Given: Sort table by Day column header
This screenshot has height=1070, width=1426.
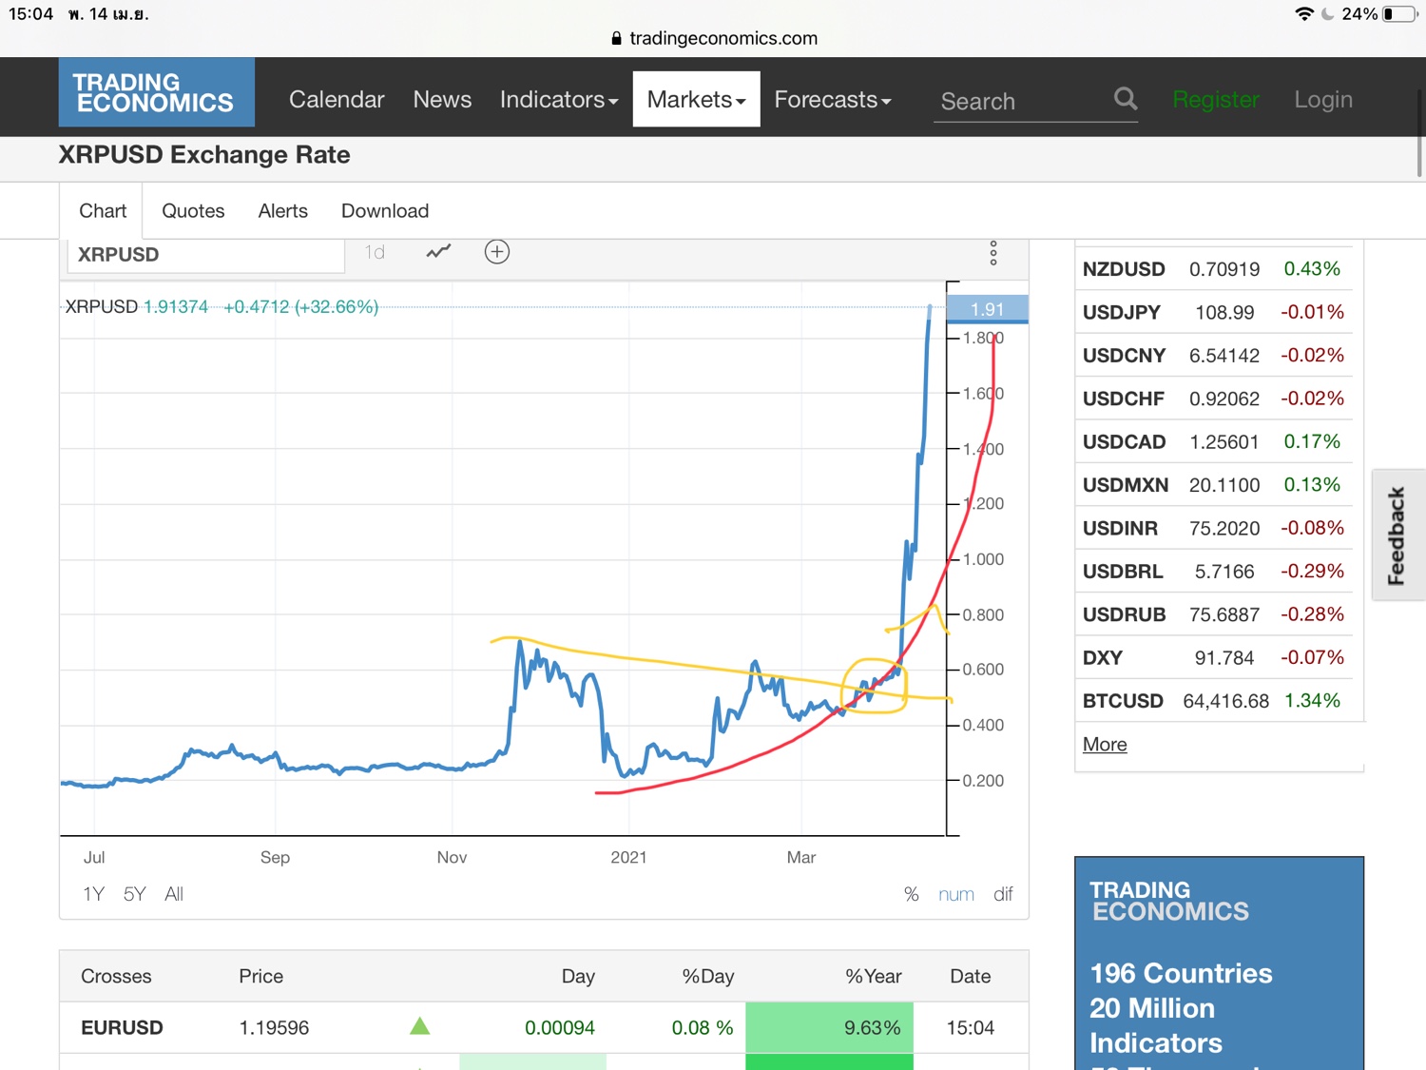Looking at the screenshot, I should [578, 976].
